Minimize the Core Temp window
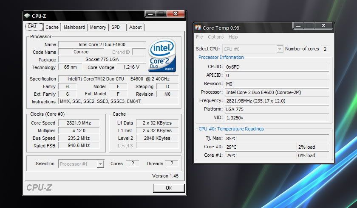Image resolution: width=357 pixels, height=208 pixels. [x=298, y=26]
